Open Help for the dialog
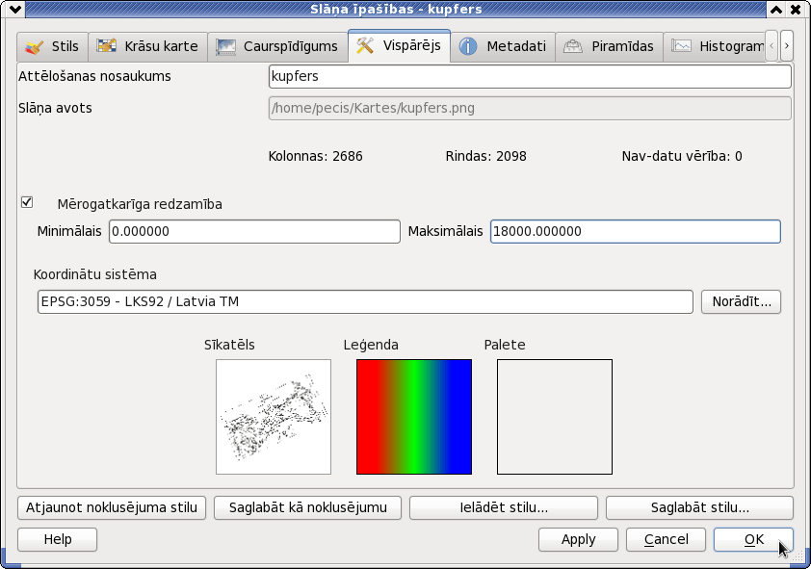 [x=58, y=539]
